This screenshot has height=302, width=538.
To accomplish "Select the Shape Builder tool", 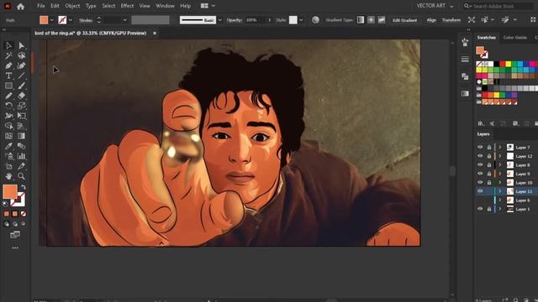I will 8,126.
